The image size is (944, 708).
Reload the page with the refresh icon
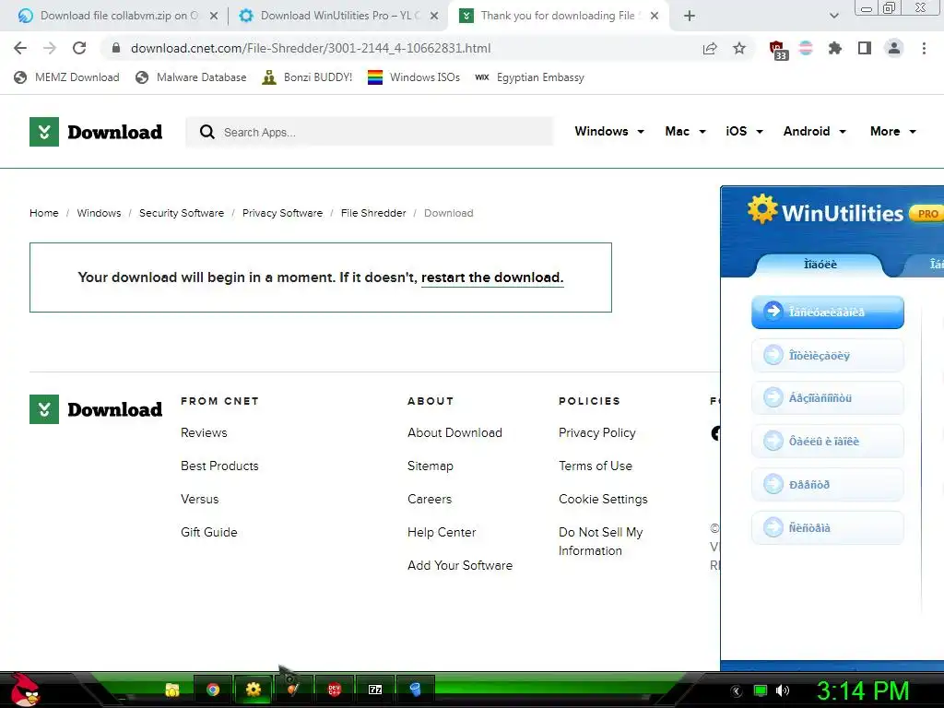tap(79, 48)
